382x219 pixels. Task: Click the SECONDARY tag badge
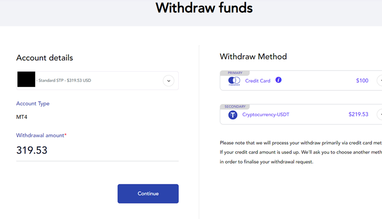coord(236,107)
